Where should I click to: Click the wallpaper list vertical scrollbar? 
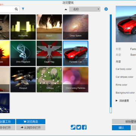[x=111, y=64]
